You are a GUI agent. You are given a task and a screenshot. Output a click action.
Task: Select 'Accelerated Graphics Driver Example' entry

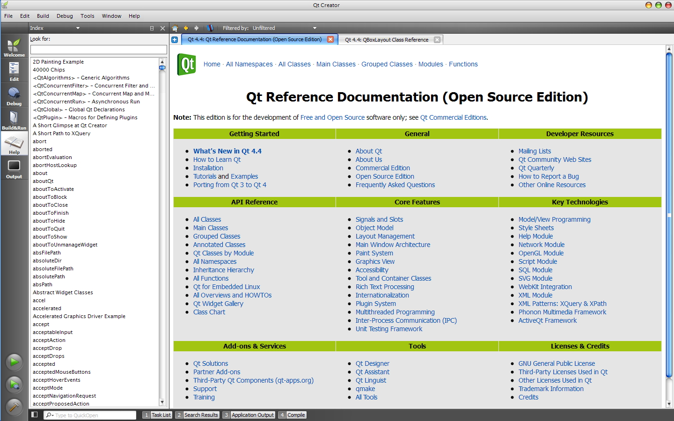79,316
